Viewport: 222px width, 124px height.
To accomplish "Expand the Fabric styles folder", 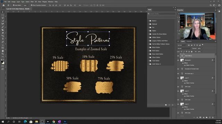I will pos(148,31).
